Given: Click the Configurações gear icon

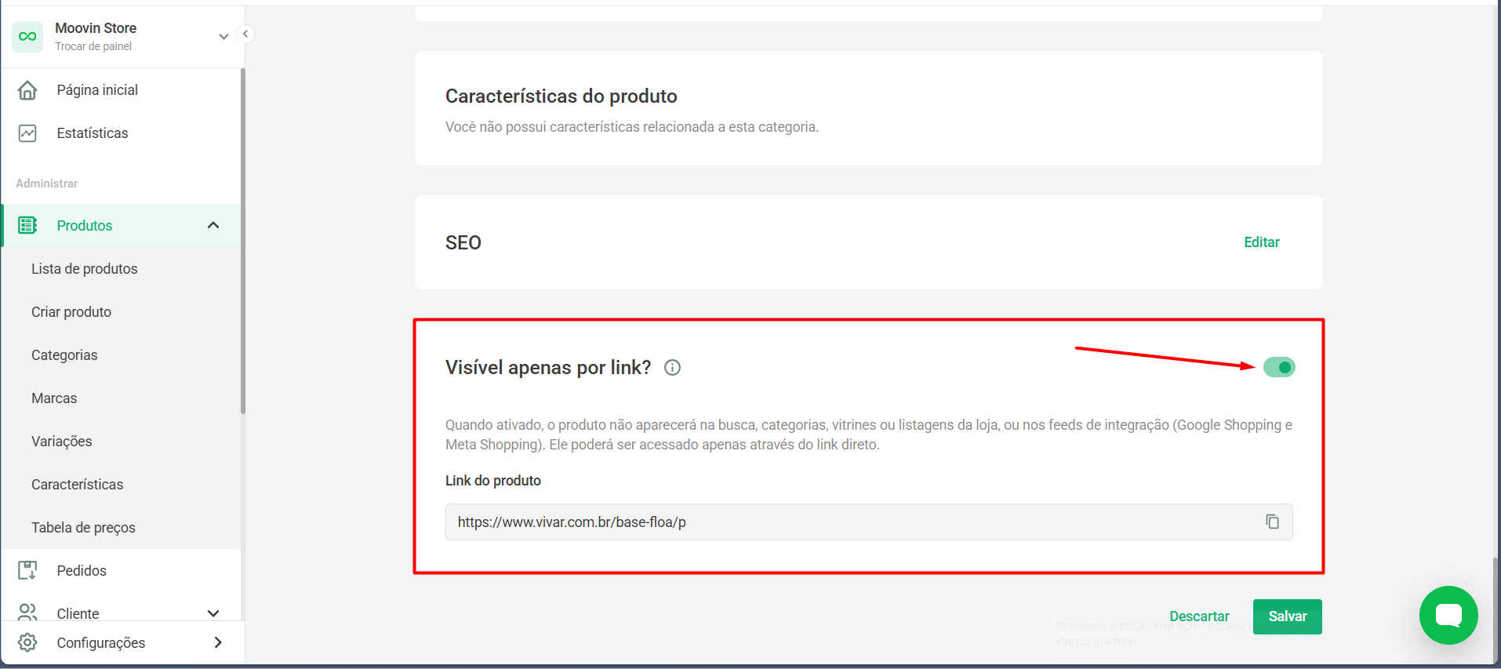Looking at the screenshot, I should click(x=27, y=642).
